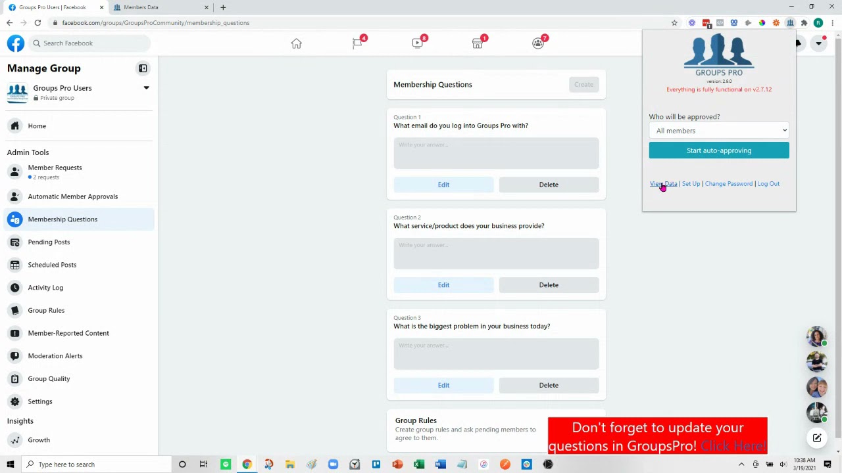Screen dimensions: 842x473
Task: Open Groups icon in Facebook header
Action: click(x=538, y=43)
